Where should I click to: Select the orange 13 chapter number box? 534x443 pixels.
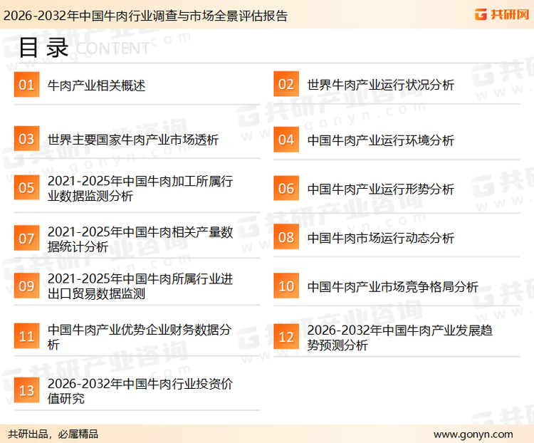tap(26, 390)
